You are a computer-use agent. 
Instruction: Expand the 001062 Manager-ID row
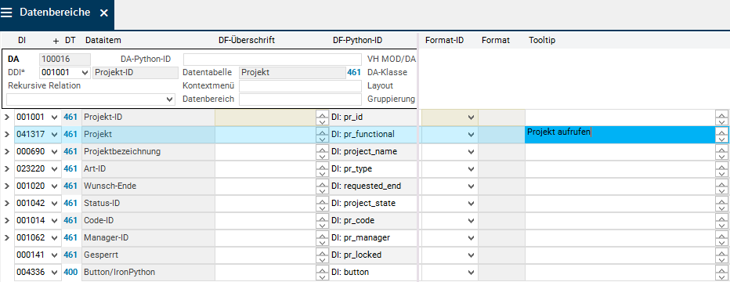point(6,238)
